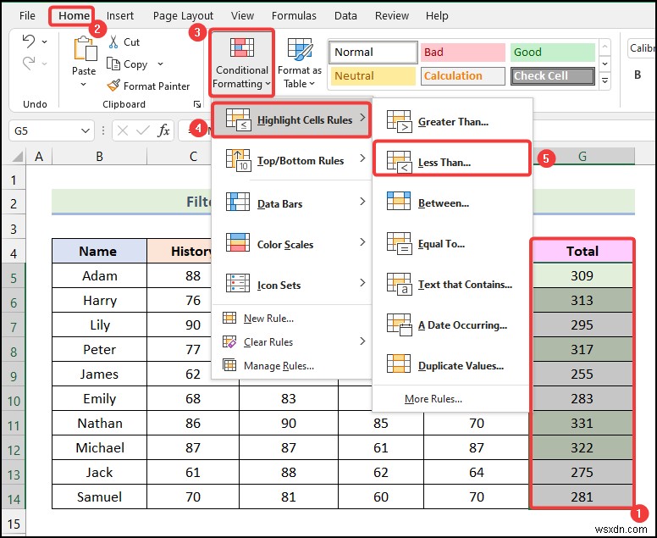657x538 pixels.
Task: Click the Select All corner triangle
Action: click(x=18, y=157)
